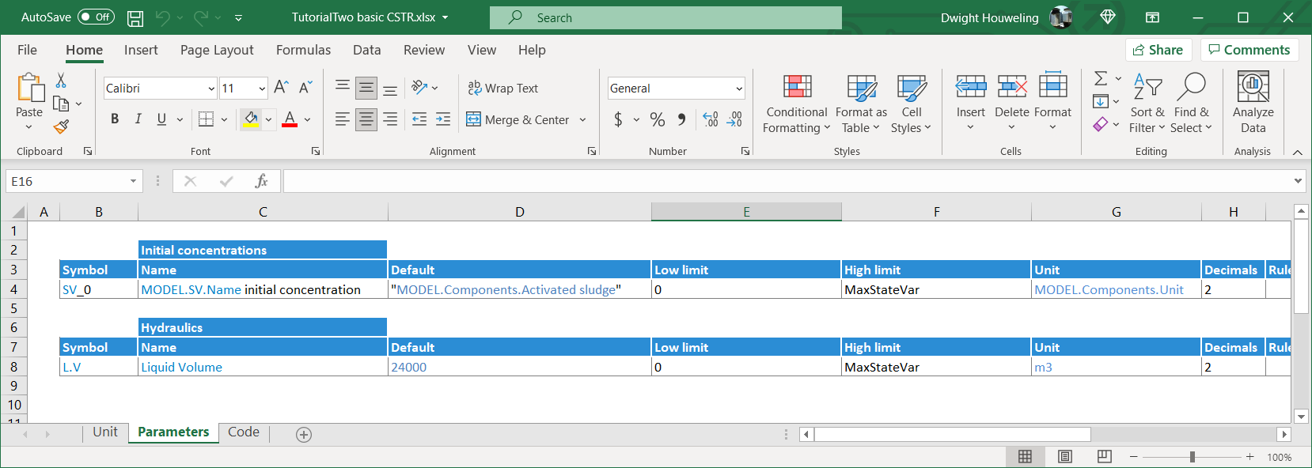Open the Name Box dropdown arrow
The image size is (1312, 468).
[133, 181]
